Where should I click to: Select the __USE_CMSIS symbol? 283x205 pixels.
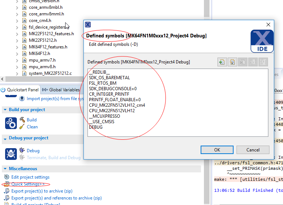[x=102, y=122]
